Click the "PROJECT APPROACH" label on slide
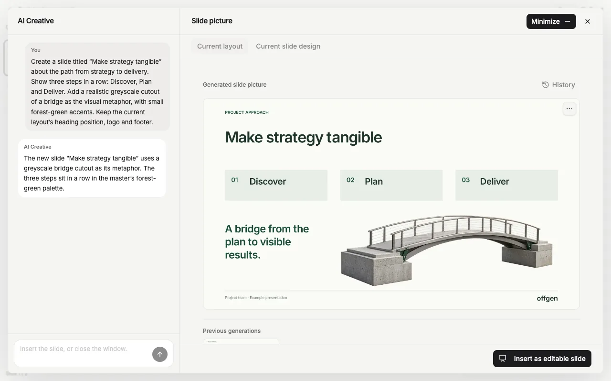The width and height of the screenshot is (611, 381). click(x=247, y=112)
